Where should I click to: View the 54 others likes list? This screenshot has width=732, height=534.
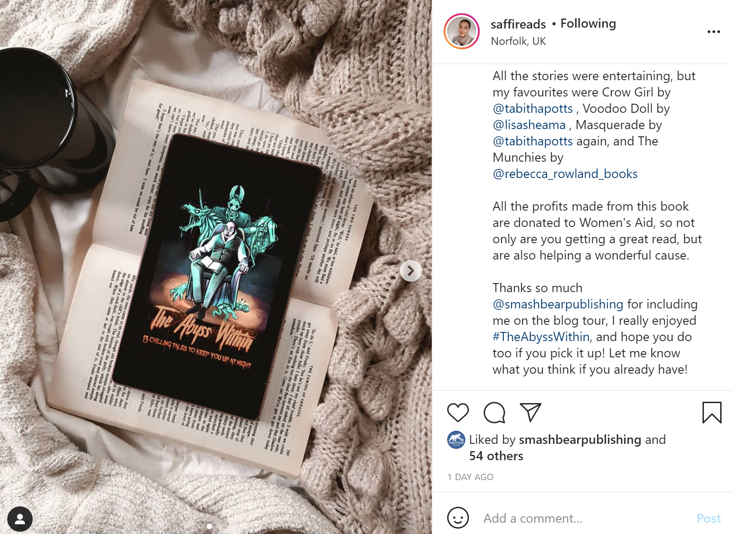(496, 456)
